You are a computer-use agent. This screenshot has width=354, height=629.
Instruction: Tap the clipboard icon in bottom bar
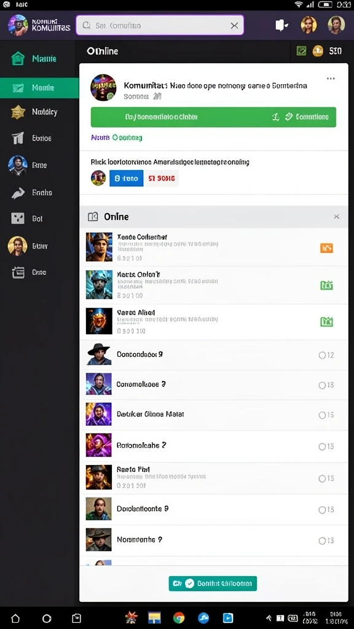76,618
